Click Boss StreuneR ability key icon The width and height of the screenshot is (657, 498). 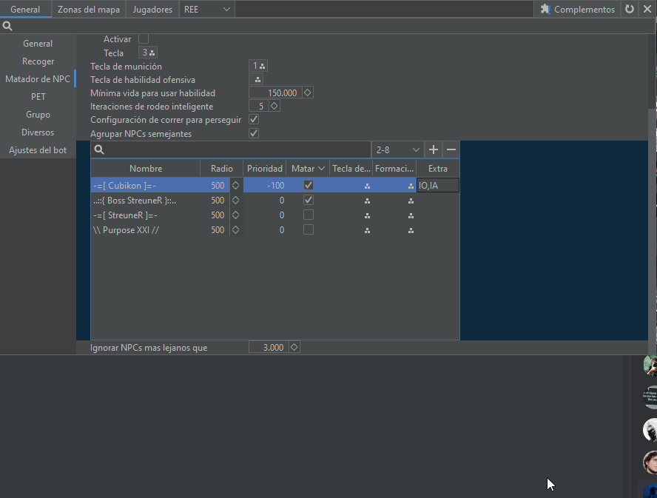[x=367, y=201]
